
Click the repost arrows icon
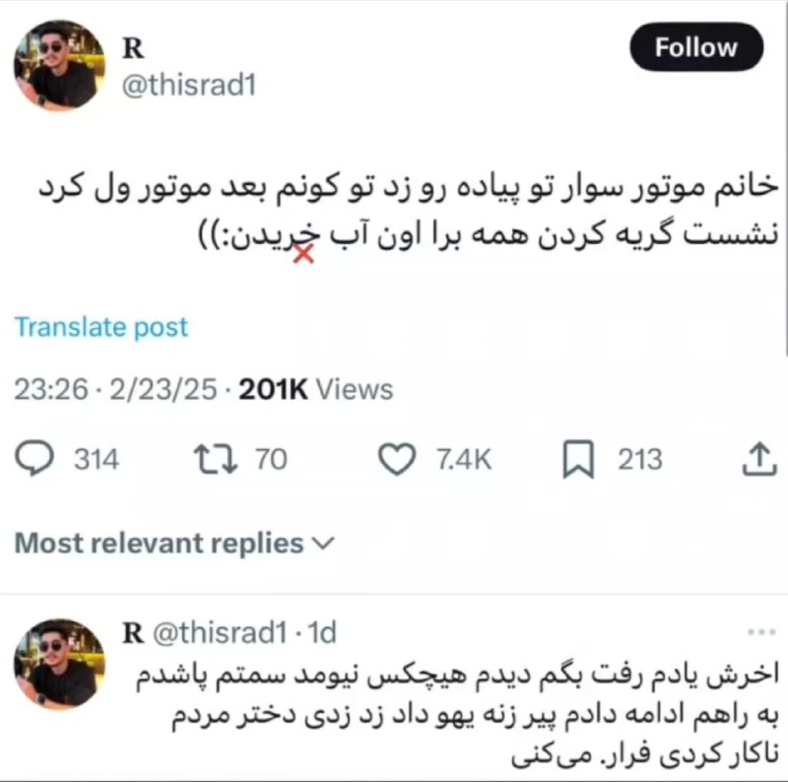tap(216, 458)
